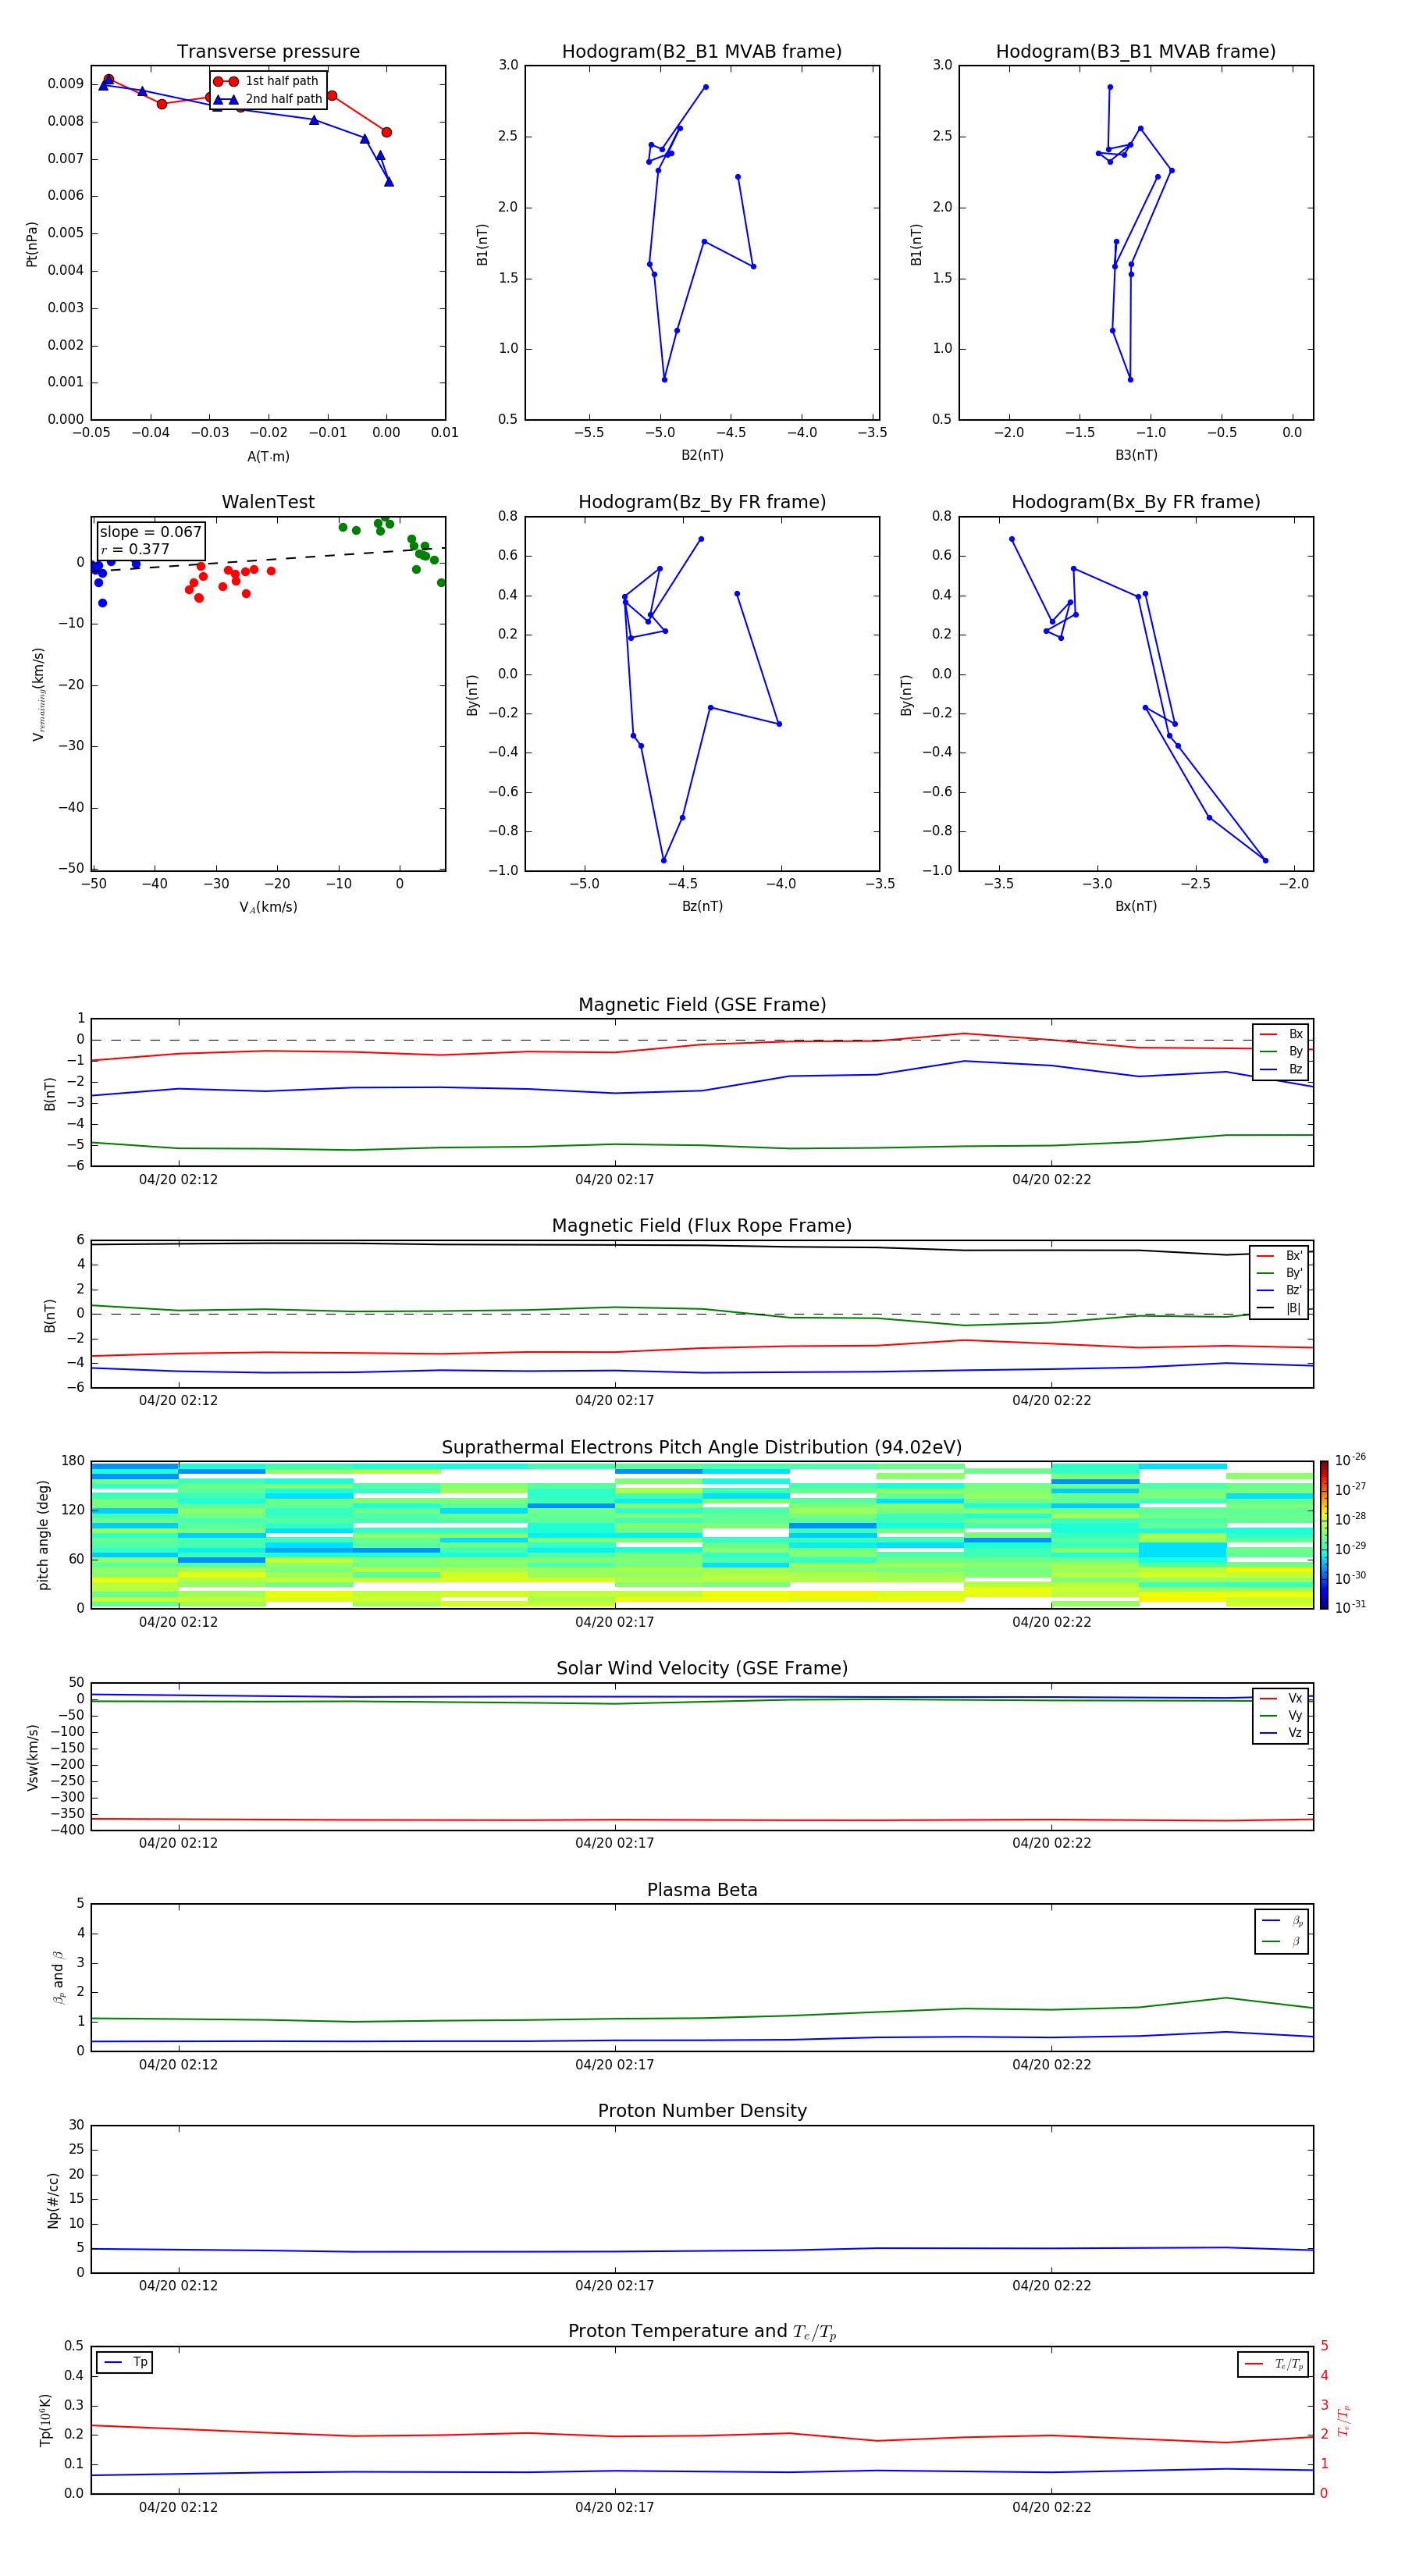The height and width of the screenshot is (2576, 1405).
Task: Select the "Proton Number Density" title
Action: [x=702, y=2111]
